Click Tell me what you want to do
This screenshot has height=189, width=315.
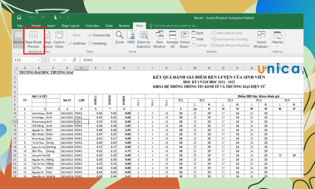174,26
